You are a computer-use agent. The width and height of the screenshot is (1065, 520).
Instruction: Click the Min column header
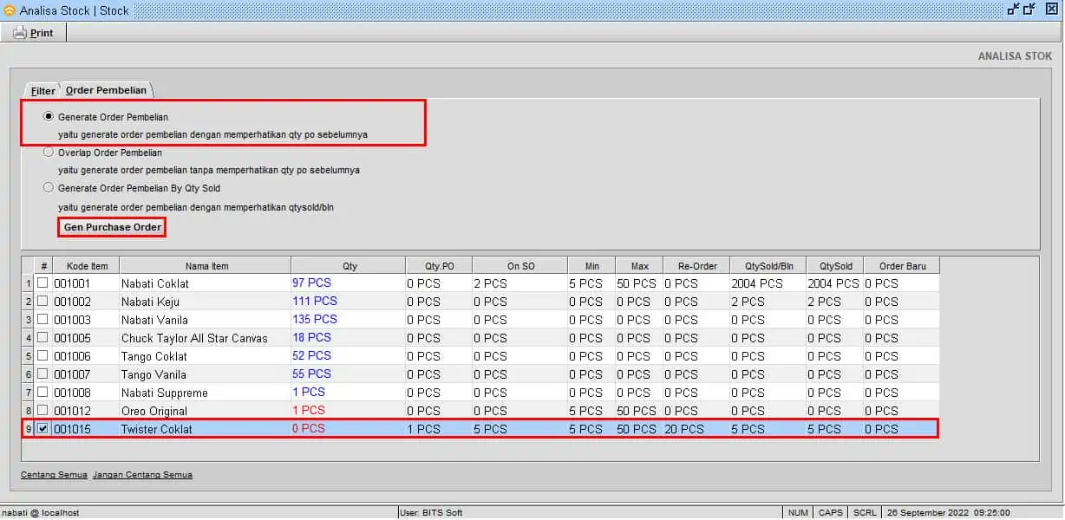tap(591, 266)
